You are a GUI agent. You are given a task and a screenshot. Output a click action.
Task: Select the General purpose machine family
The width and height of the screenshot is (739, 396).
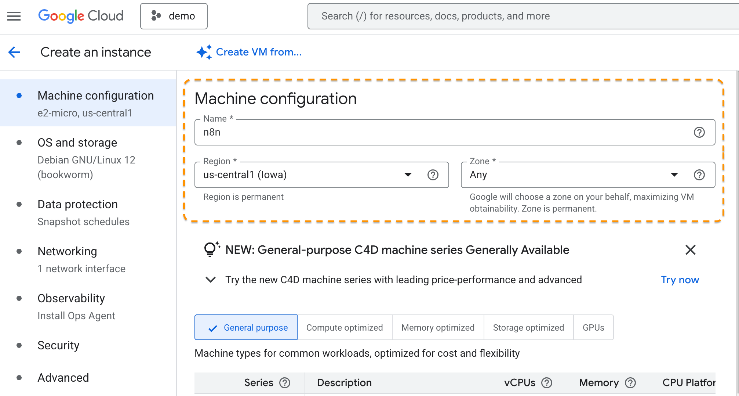pyautogui.click(x=246, y=327)
